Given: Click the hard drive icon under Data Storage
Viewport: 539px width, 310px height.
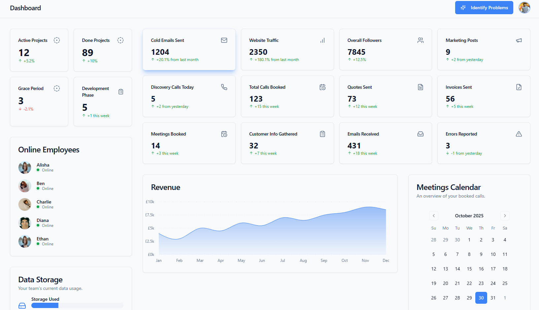Looking at the screenshot, I should (22, 305).
